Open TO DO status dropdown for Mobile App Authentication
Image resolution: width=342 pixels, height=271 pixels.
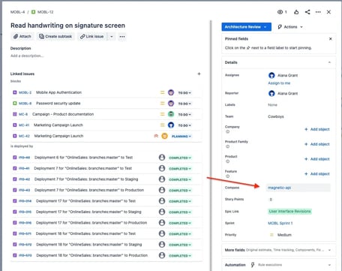tap(184, 93)
